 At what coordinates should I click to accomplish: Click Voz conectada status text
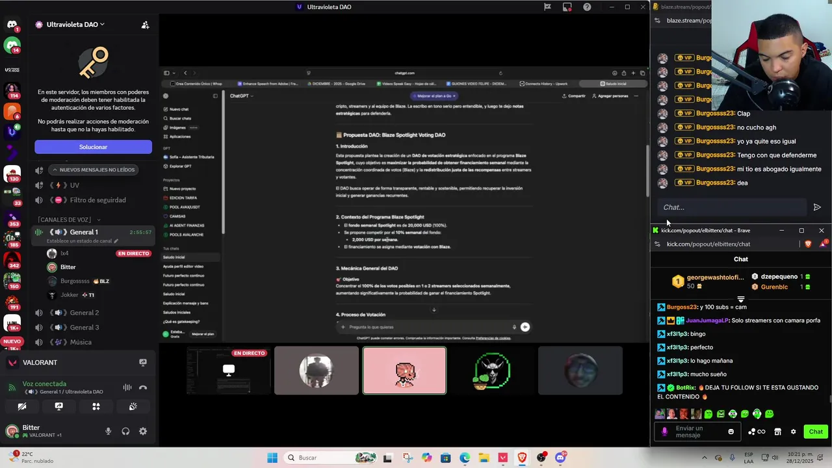(44, 383)
